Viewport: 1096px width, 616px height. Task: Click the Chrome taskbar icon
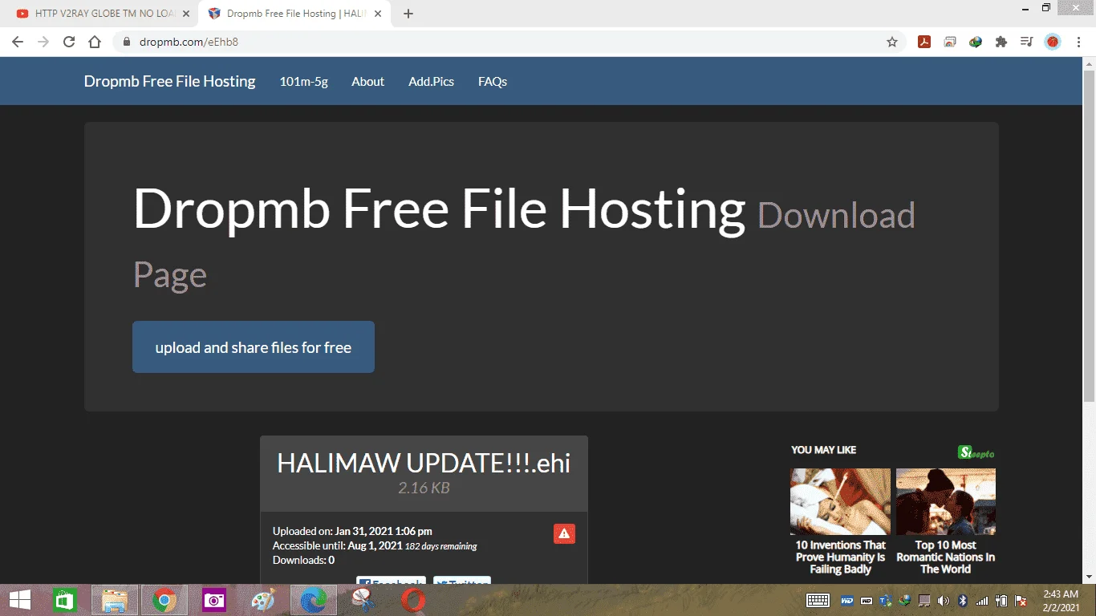164,600
